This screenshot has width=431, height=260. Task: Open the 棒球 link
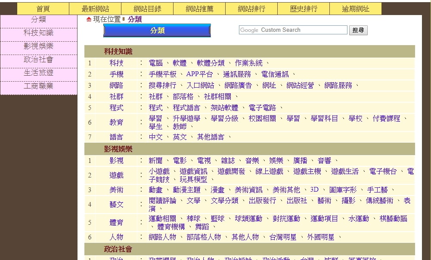(193, 219)
